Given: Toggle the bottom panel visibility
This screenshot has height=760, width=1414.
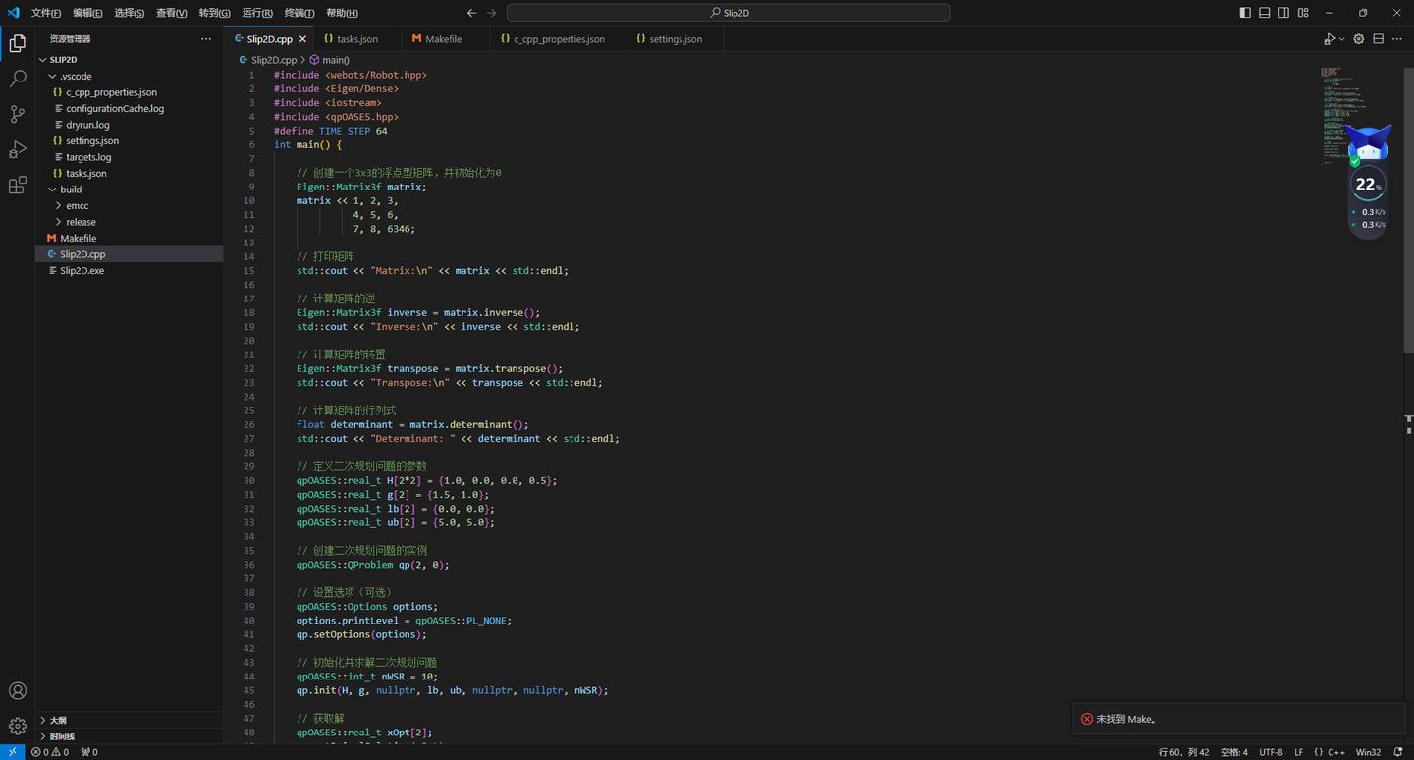Looking at the screenshot, I should (1264, 12).
